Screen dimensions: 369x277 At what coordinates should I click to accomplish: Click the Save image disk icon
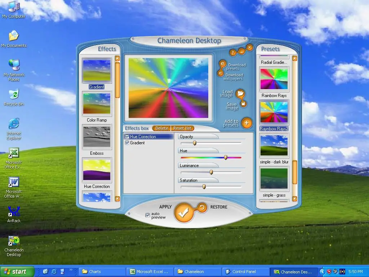pos(244,104)
